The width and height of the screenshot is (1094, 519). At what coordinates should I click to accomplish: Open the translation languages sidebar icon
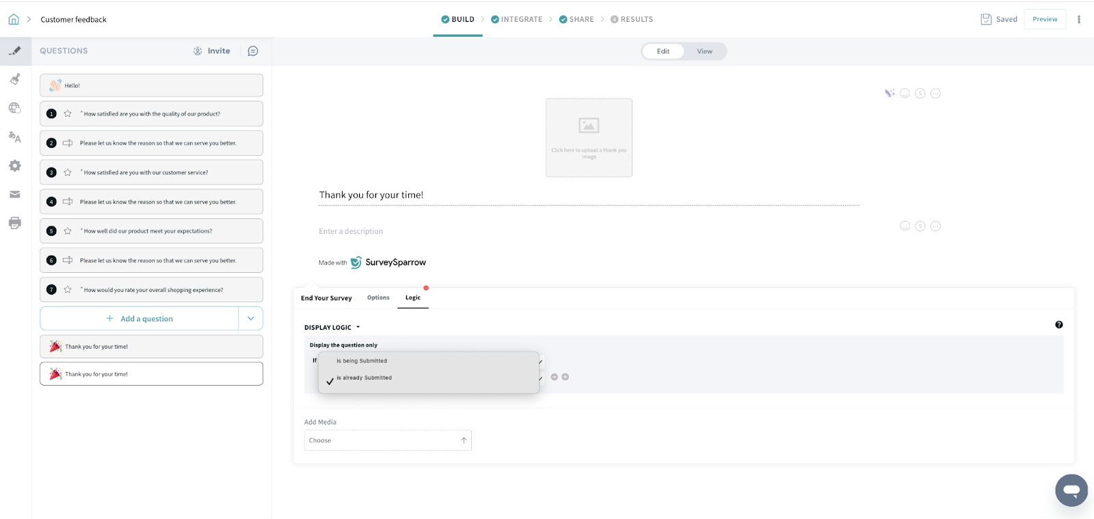click(15, 137)
